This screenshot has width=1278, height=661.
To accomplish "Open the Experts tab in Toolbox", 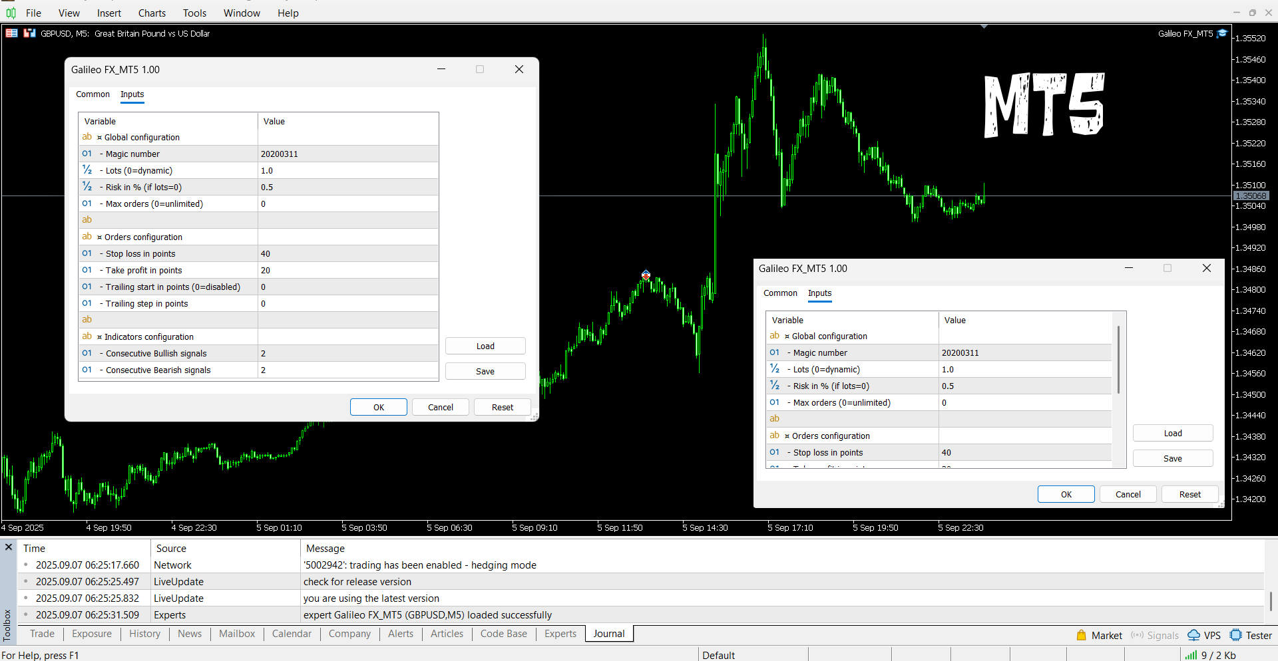I will click(560, 634).
